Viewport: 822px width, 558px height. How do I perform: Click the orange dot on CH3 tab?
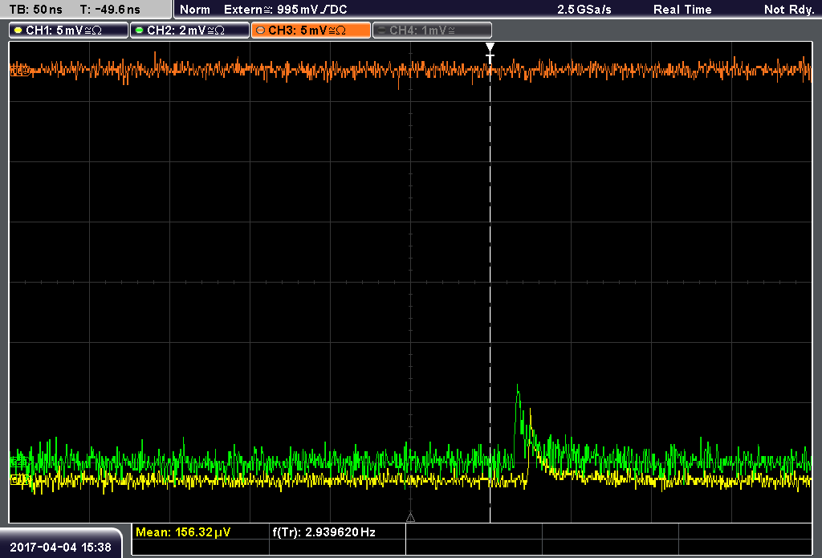pos(261,31)
